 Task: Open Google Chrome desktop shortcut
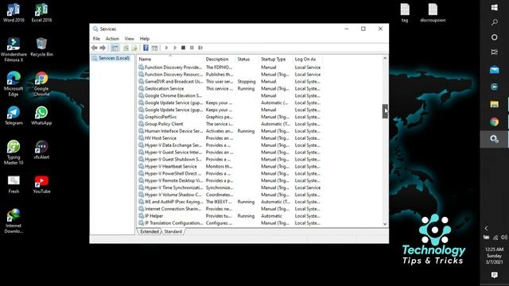(x=41, y=83)
